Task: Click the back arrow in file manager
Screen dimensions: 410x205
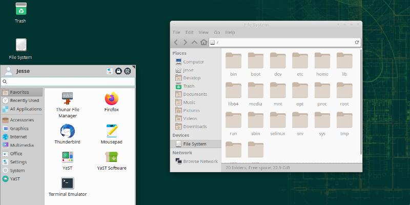Action: coord(176,42)
